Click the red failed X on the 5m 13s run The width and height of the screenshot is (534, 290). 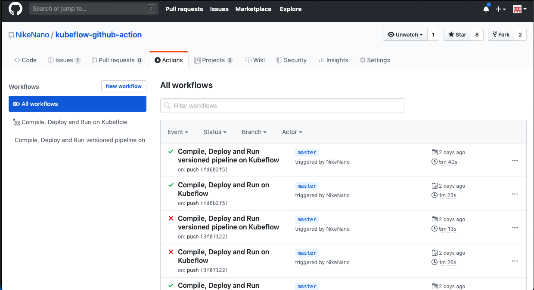pos(171,219)
